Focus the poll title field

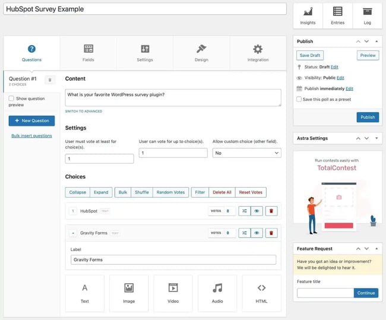(145, 9)
